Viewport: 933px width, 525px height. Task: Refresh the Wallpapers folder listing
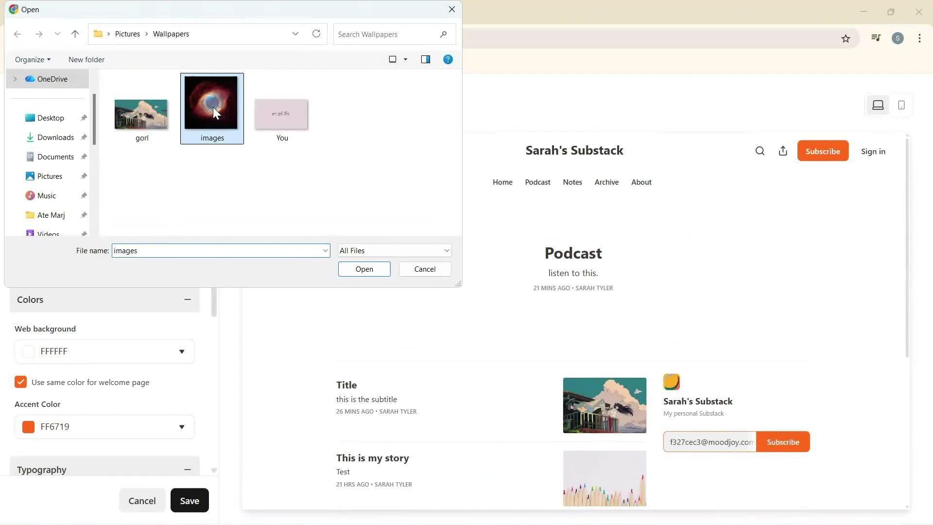[316, 34]
